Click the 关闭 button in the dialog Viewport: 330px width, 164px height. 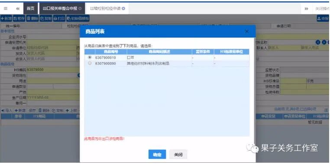click(178, 155)
